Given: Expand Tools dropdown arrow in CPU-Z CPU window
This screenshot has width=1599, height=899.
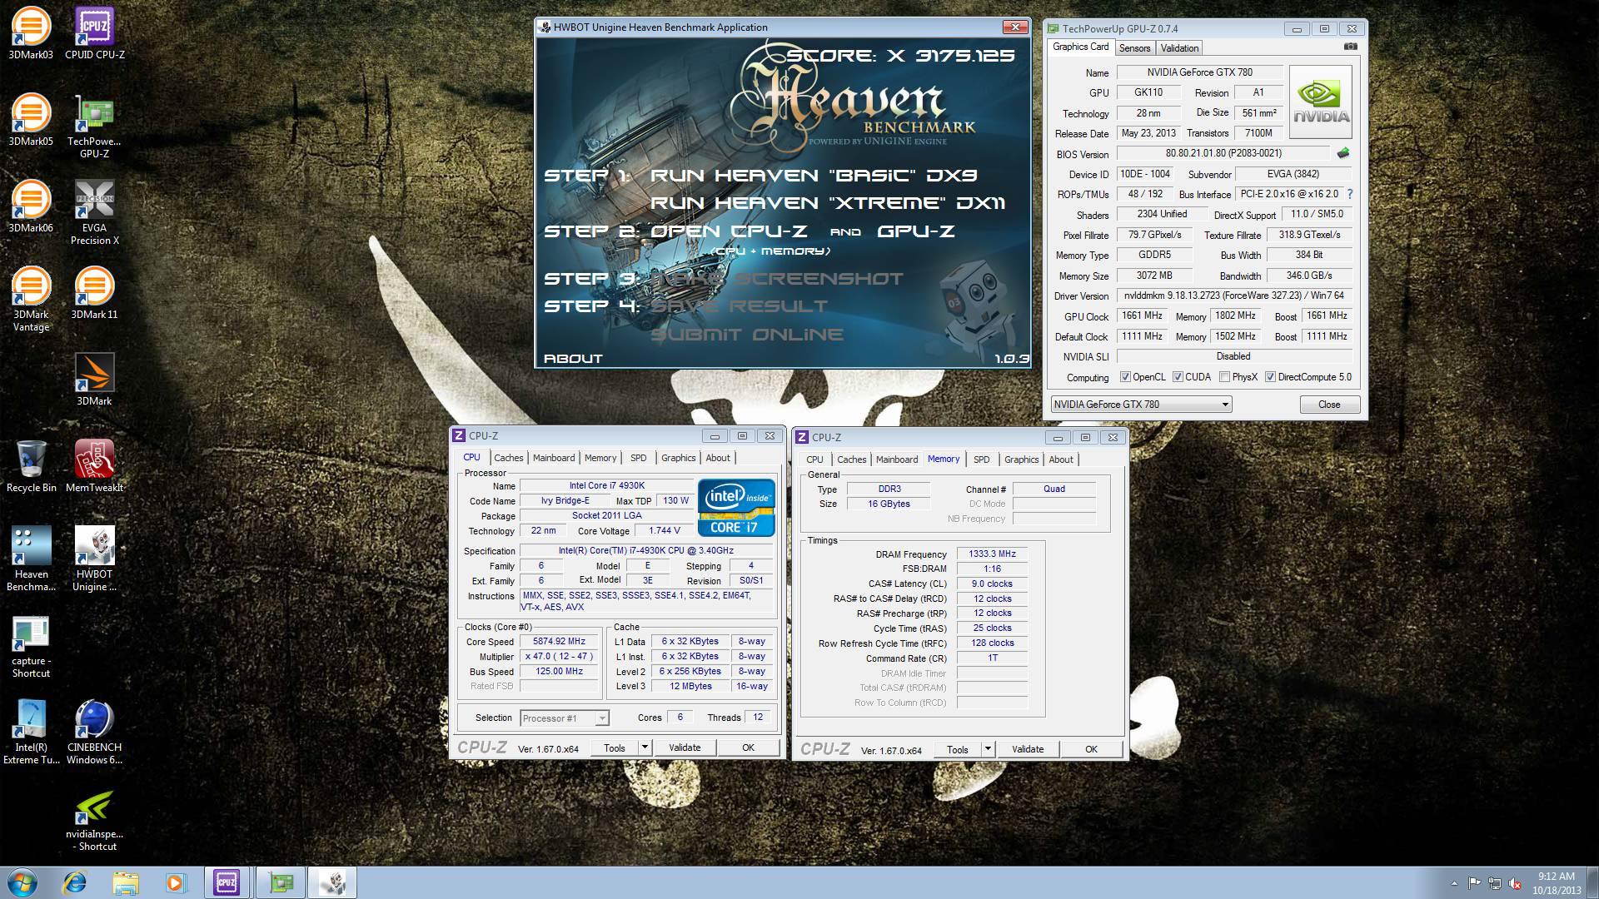Looking at the screenshot, I should pyautogui.click(x=644, y=748).
